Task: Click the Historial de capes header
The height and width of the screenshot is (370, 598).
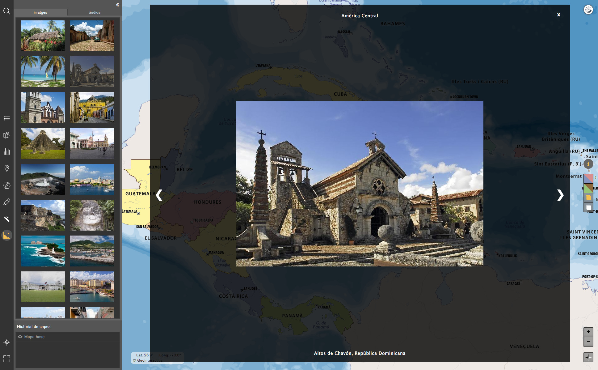Action: (34, 327)
